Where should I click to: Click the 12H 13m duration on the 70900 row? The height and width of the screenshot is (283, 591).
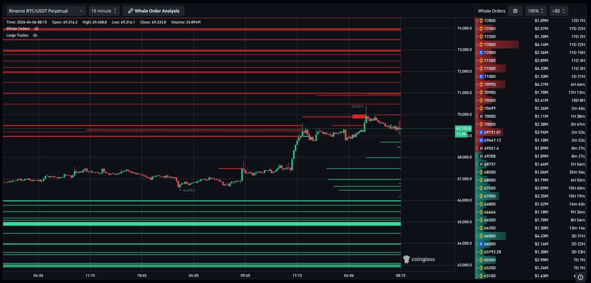pos(577,93)
